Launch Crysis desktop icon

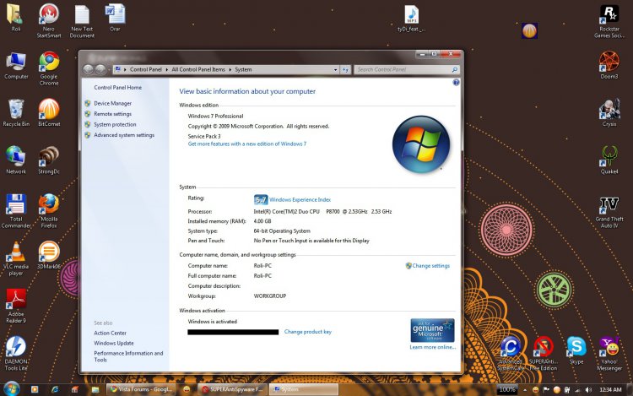(609, 112)
